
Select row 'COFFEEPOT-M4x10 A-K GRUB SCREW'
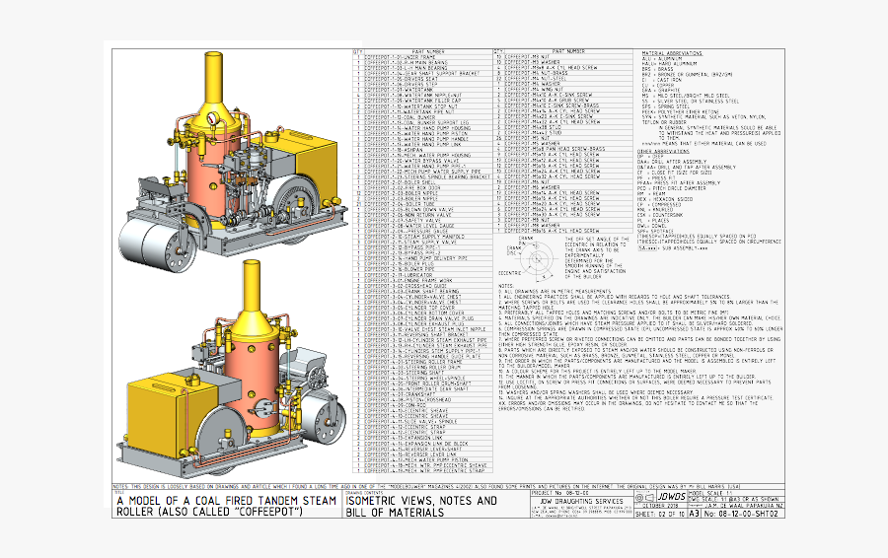pyautogui.click(x=563, y=101)
